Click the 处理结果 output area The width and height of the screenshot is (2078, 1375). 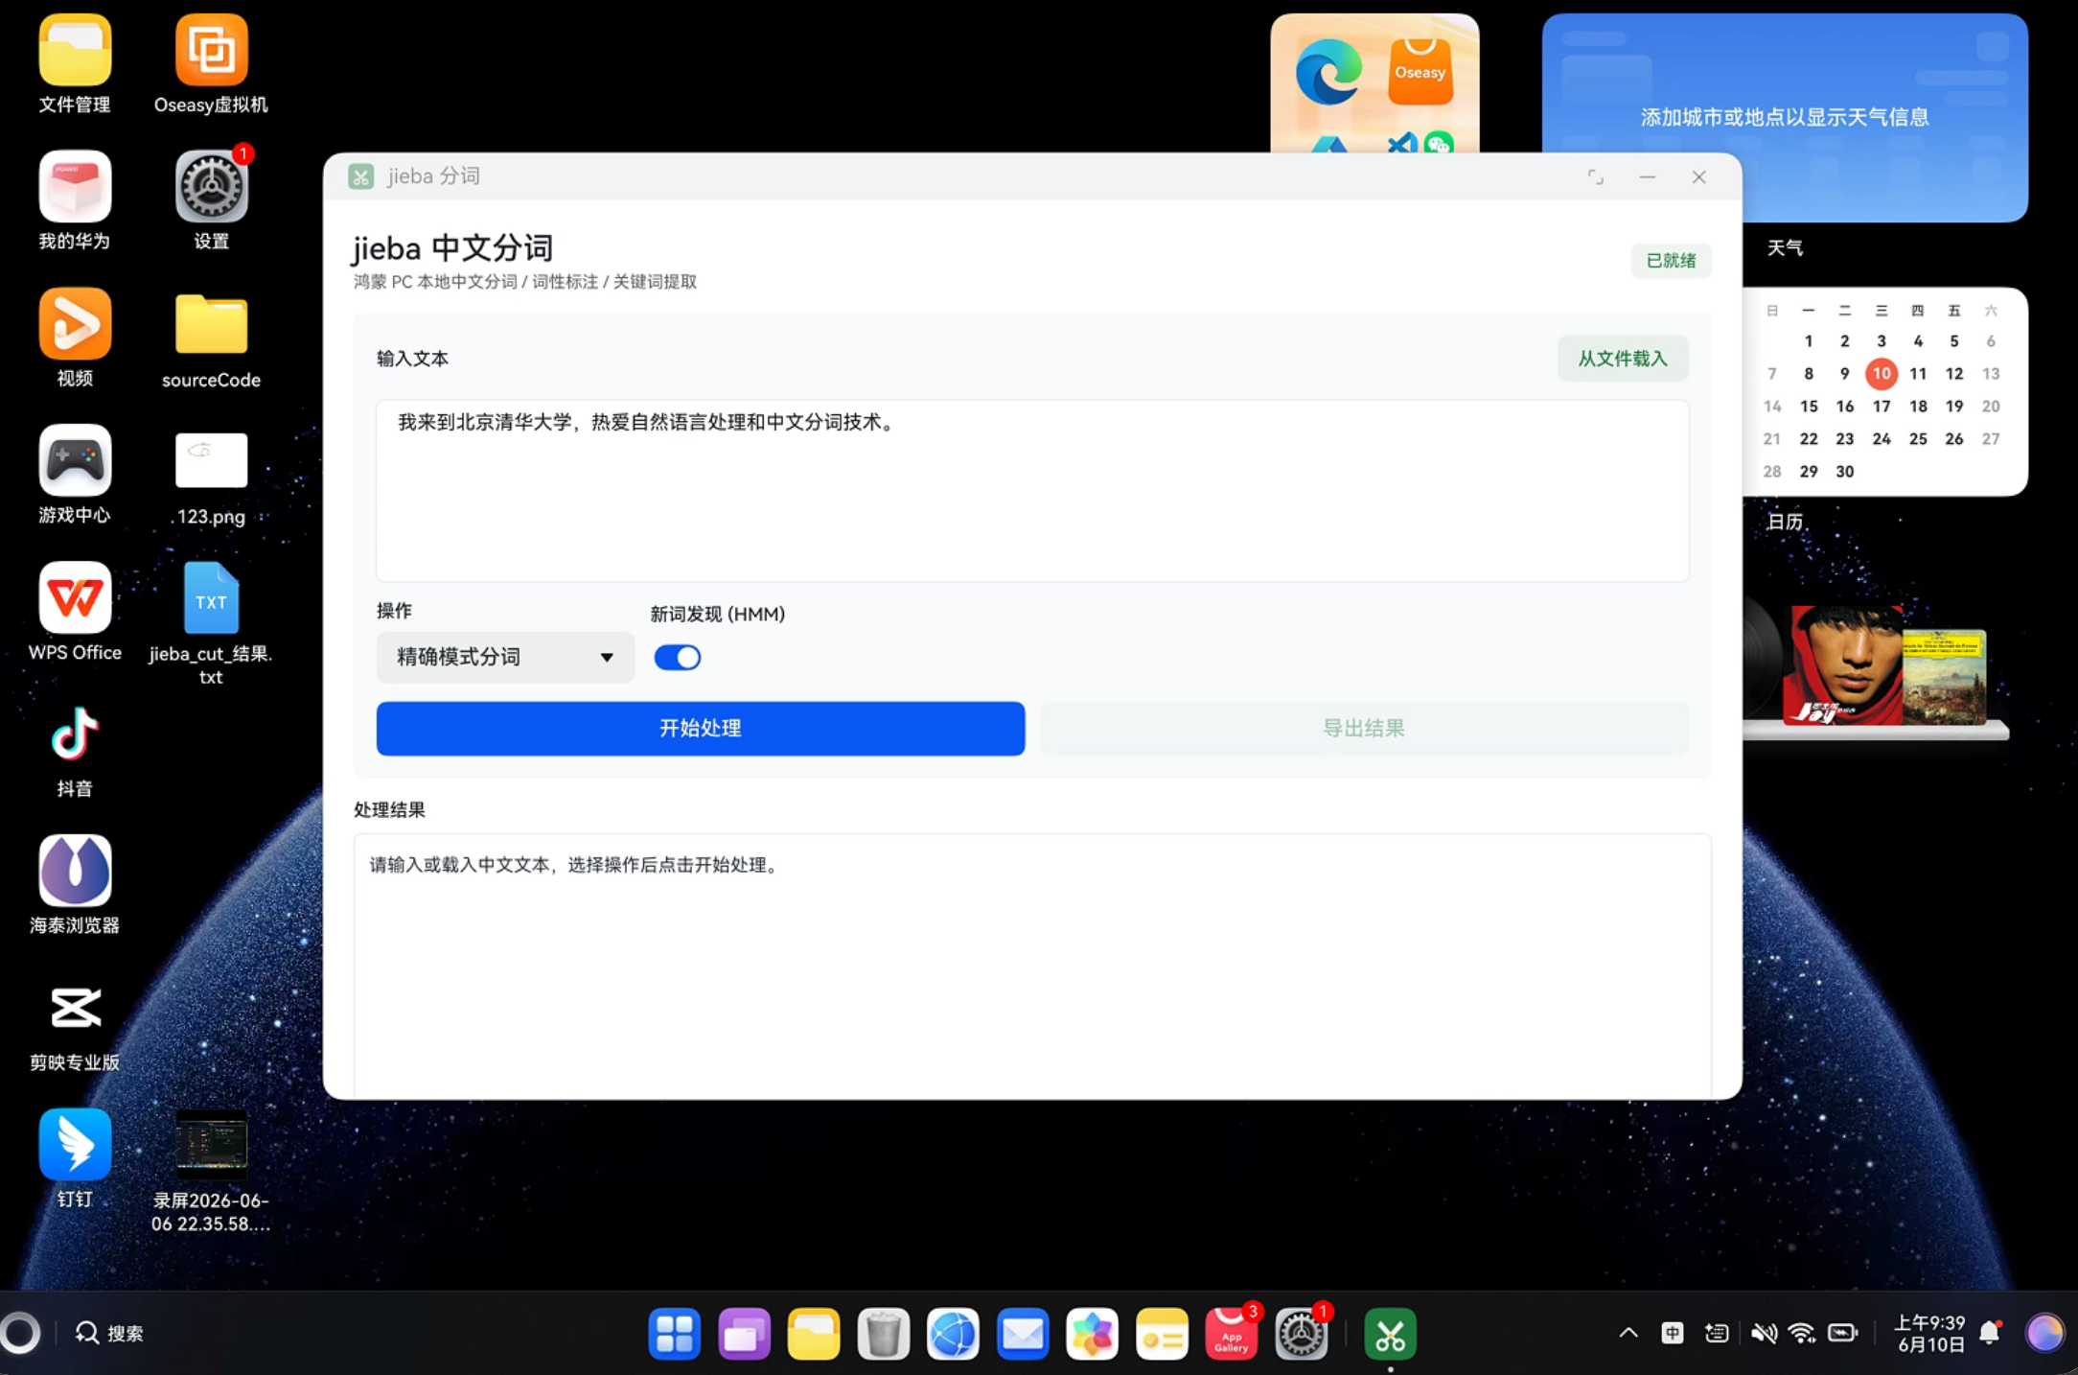1032,965
